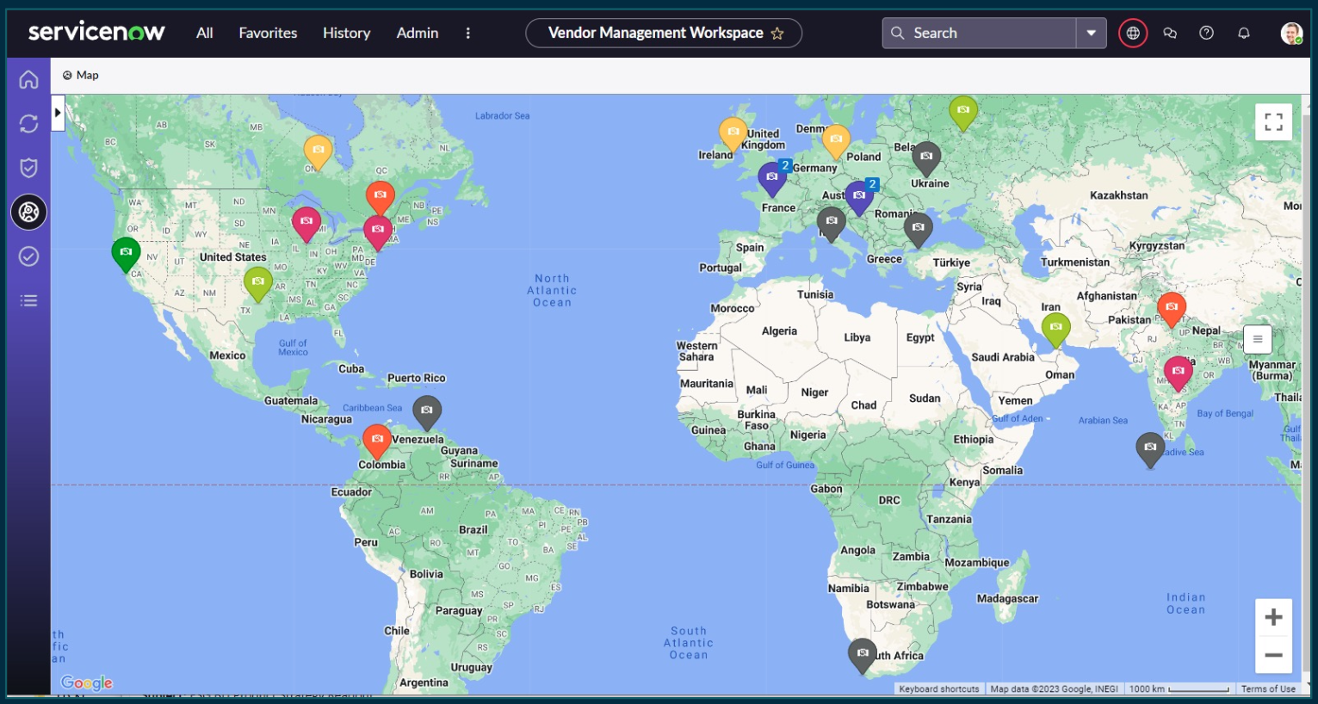This screenshot has width=1318, height=704.
Task: Zoom in the map with plus
Action: 1273,617
